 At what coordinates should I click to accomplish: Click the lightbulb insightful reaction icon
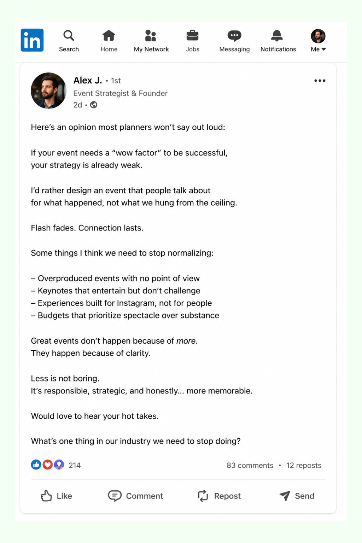(x=59, y=465)
